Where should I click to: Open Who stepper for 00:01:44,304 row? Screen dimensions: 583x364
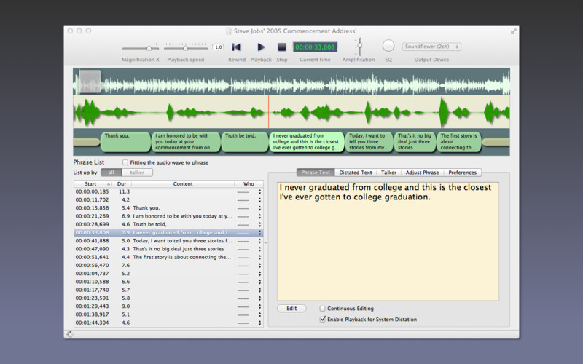(x=259, y=323)
